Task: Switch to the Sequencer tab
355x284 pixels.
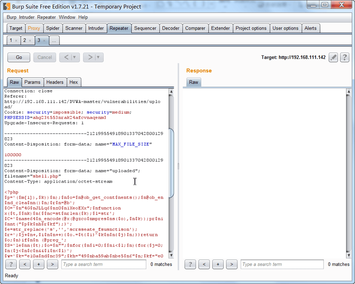Action: [x=145, y=28]
